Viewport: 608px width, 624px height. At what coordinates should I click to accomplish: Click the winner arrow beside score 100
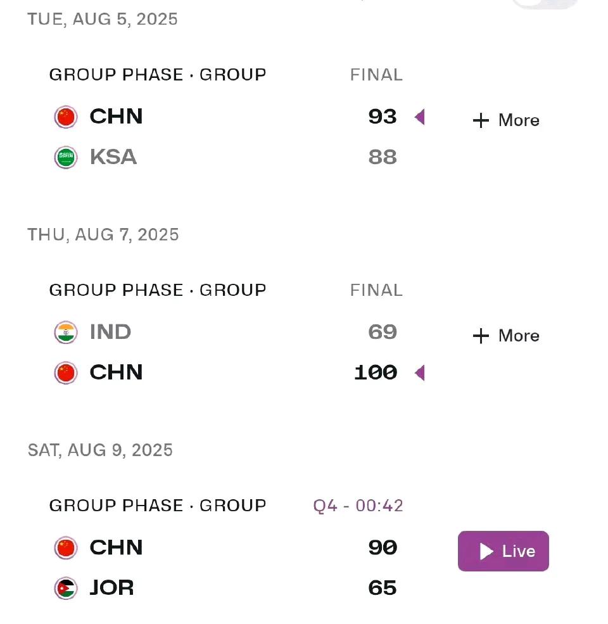point(420,373)
